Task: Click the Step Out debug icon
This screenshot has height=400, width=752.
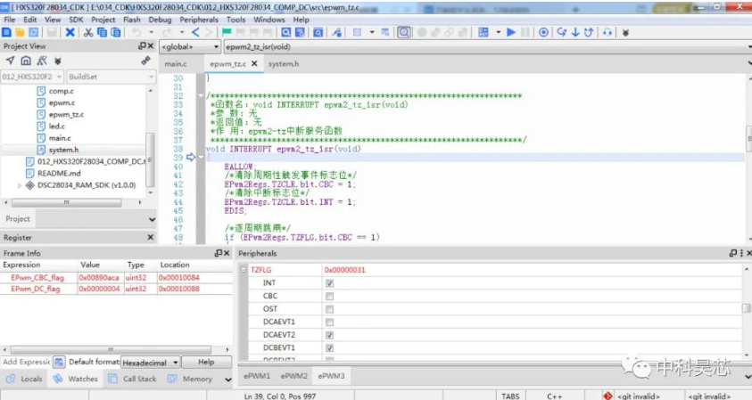Action: click(589, 32)
